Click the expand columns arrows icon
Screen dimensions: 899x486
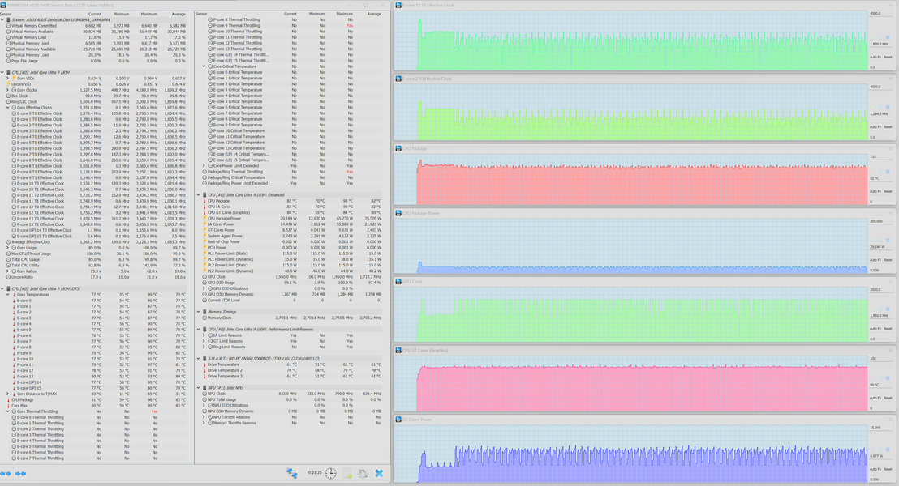(6, 473)
